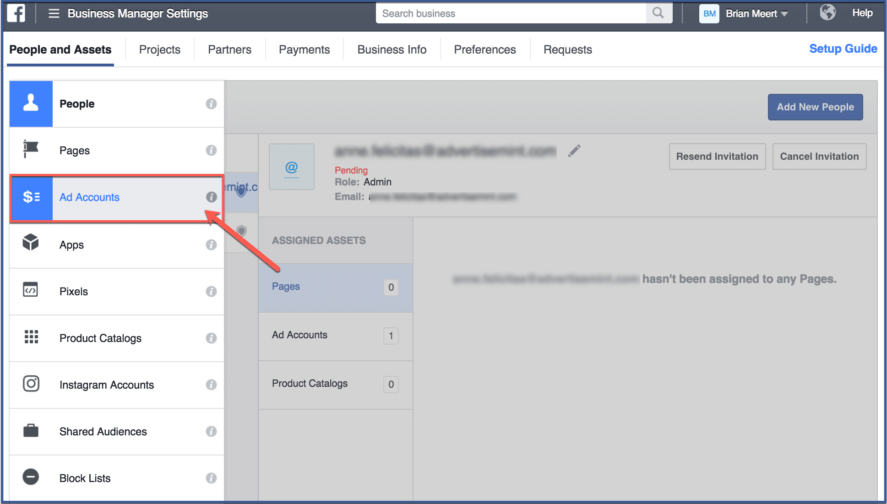Screen dimensions: 887x504
Task: Click the BM business avatar badge
Action: pos(709,14)
